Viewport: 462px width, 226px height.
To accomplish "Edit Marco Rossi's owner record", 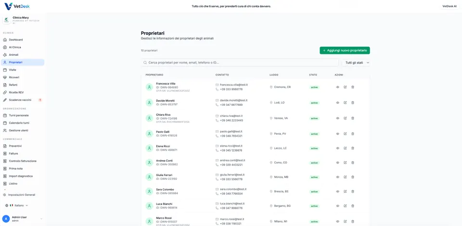I will [x=345, y=221].
